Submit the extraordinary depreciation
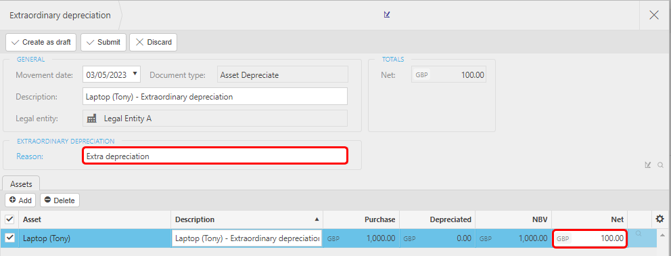The image size is (671, 256). pyautogui.click(x=103, y=42)
